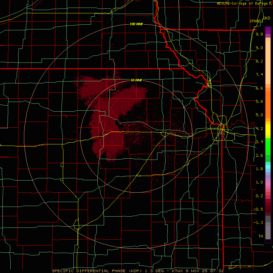Click the pink segment of the color bar
The height and width of the screenshot is (273, 273).
point(268,184)
